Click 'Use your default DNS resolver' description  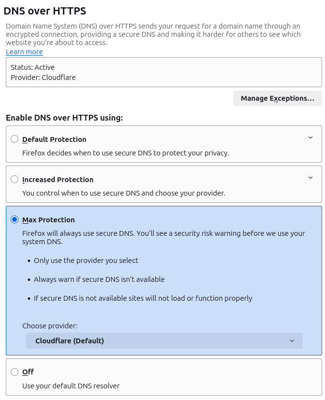[71, 386]
